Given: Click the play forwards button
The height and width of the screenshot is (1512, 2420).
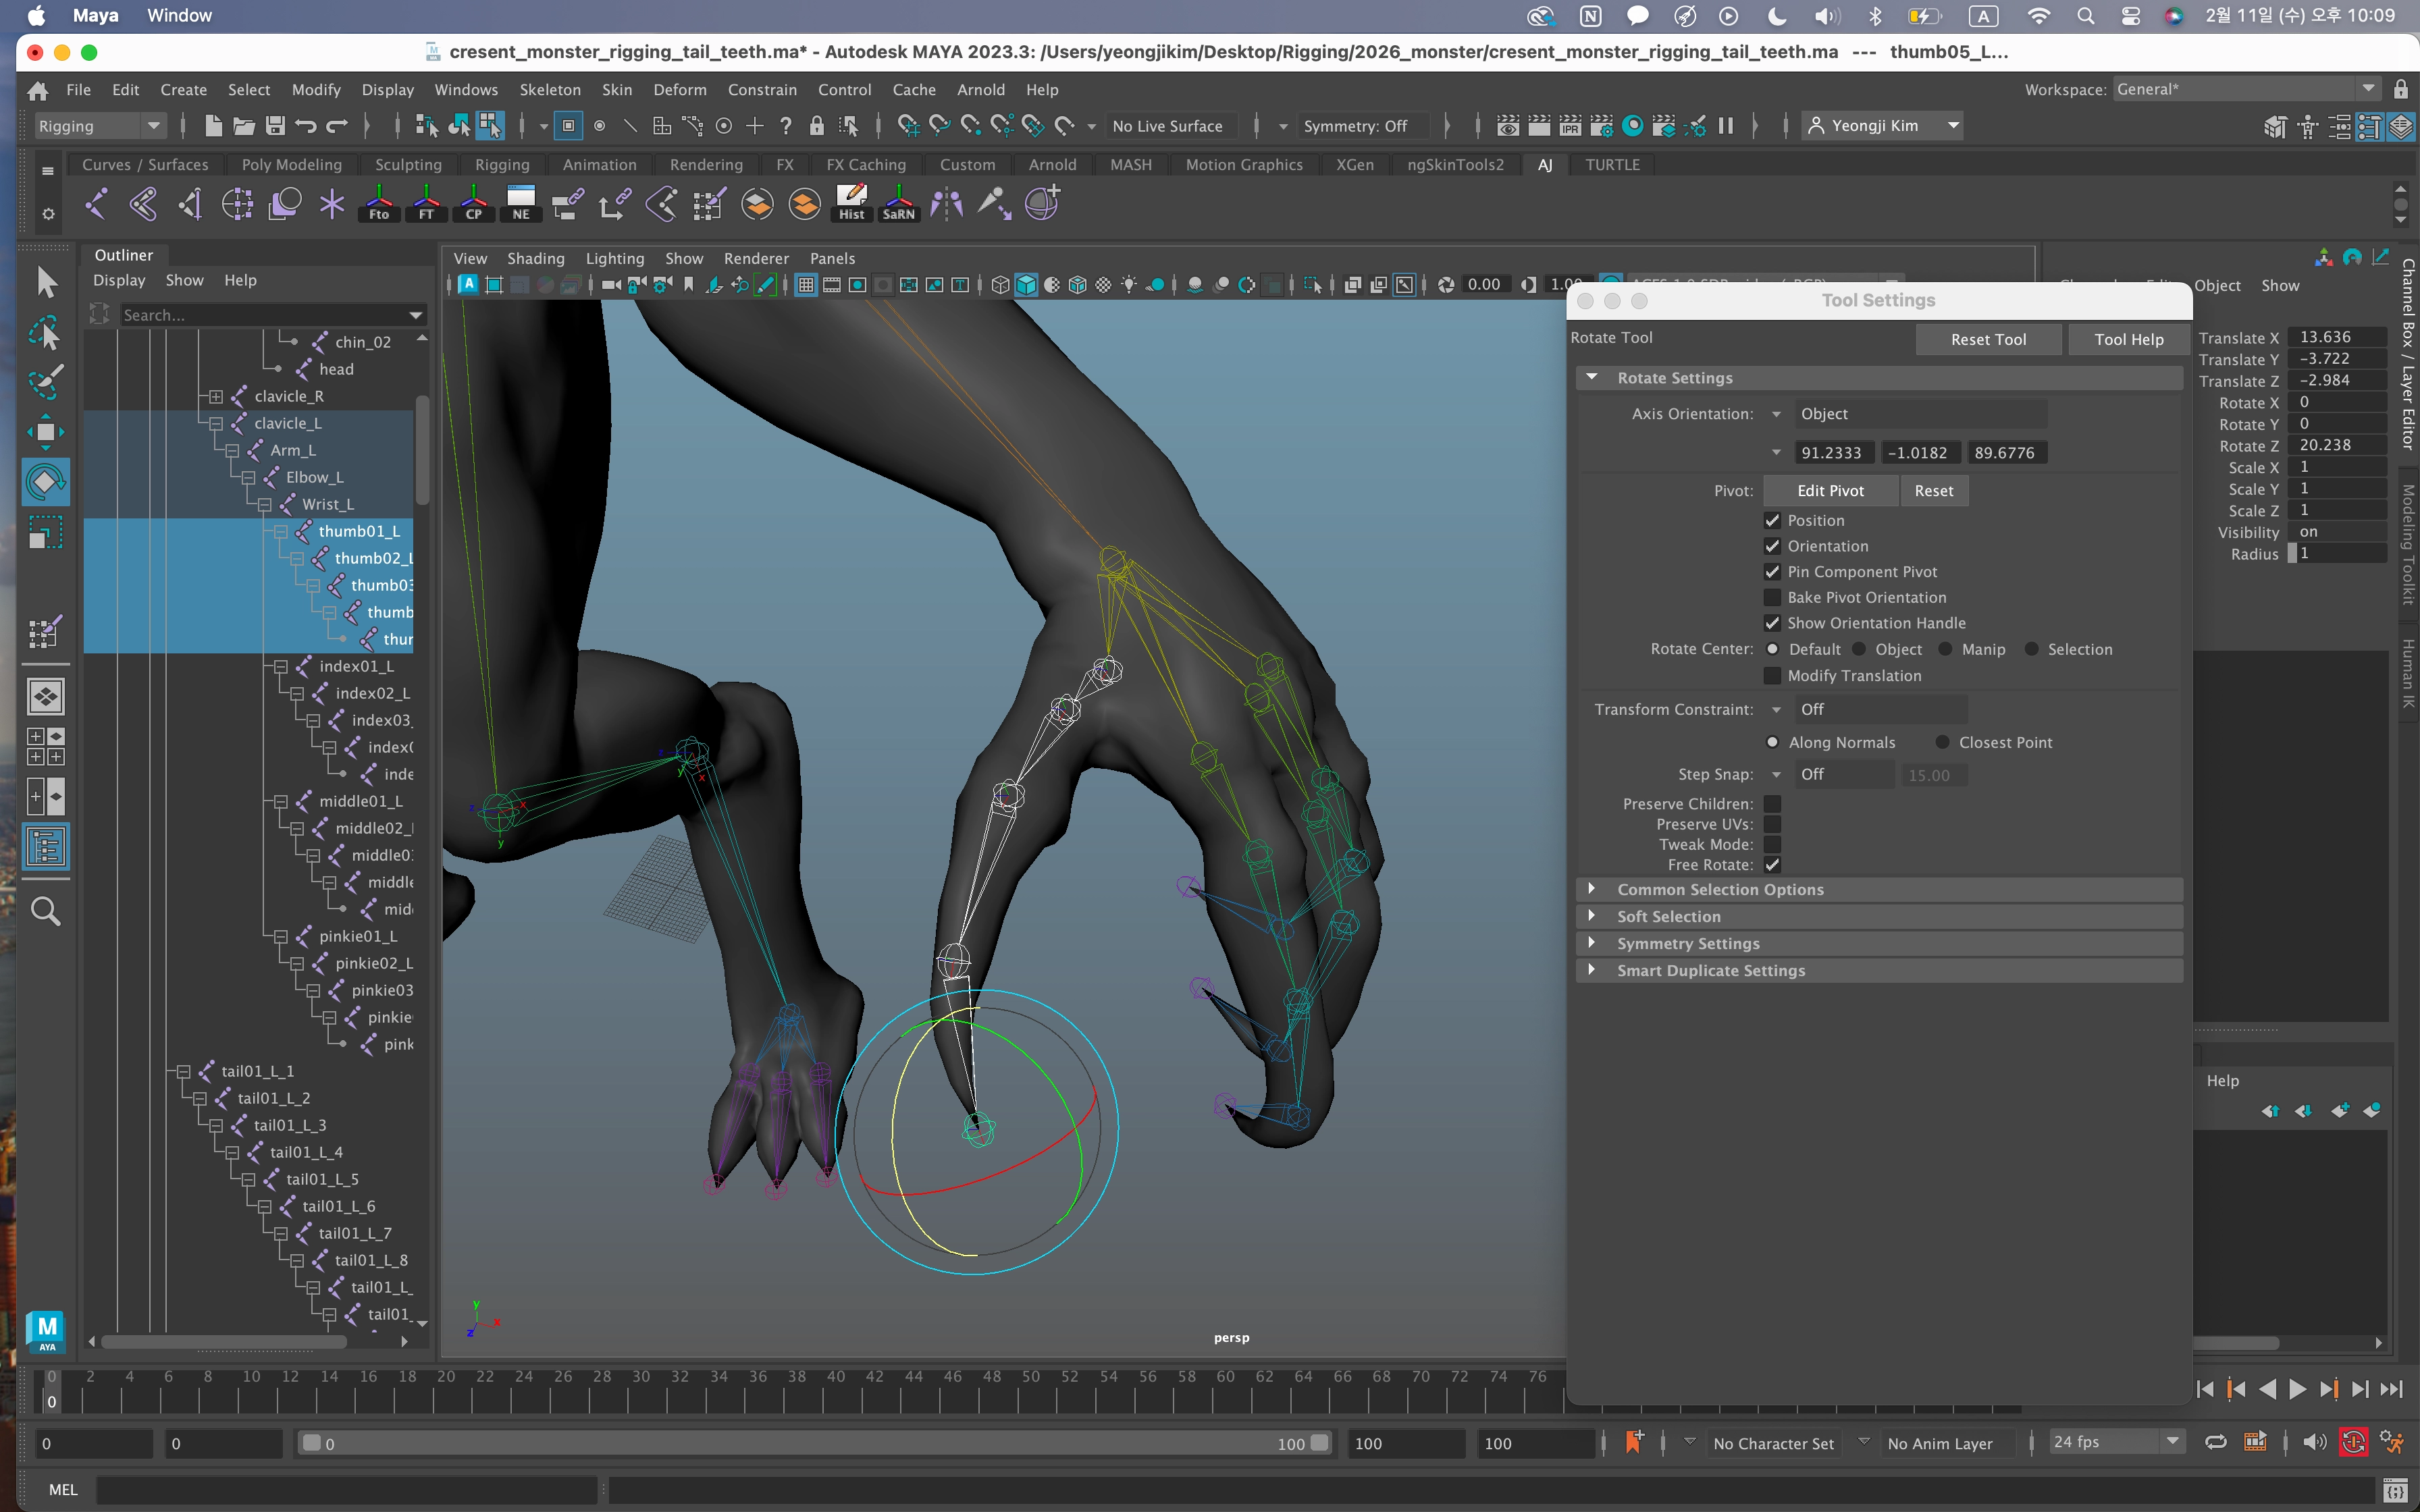Looking at the screenshot, I should pos(2298,1389).
